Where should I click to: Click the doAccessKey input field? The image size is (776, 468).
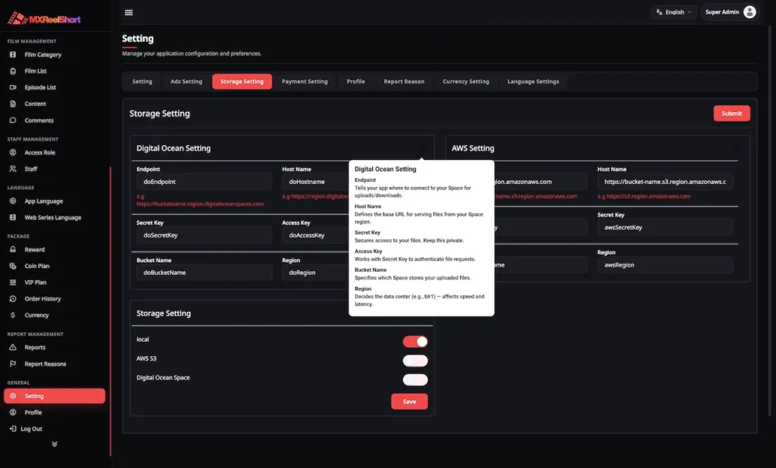pyautogui.click(x=315, y=235)
